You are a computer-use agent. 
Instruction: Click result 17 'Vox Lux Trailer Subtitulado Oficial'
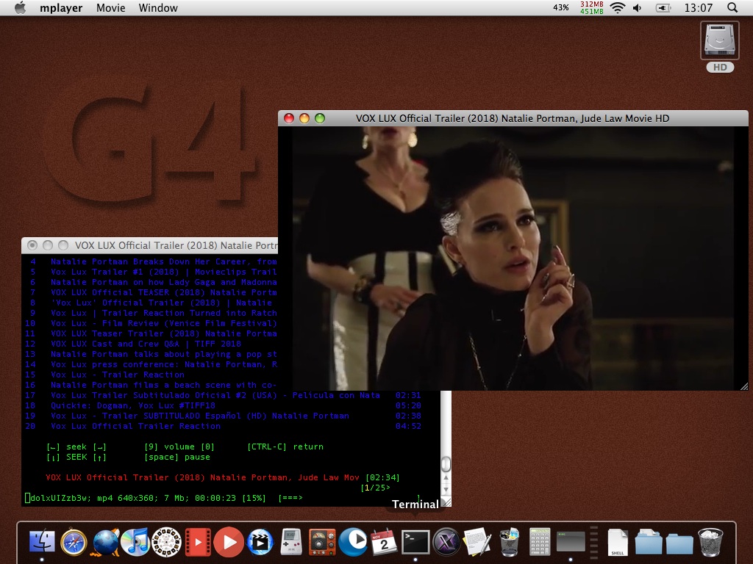[215, 395]
